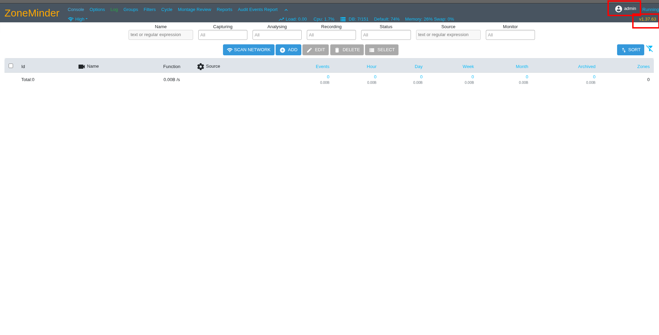Click the ZoneMinder logo

pyautogui.click(x=32, y=13)
